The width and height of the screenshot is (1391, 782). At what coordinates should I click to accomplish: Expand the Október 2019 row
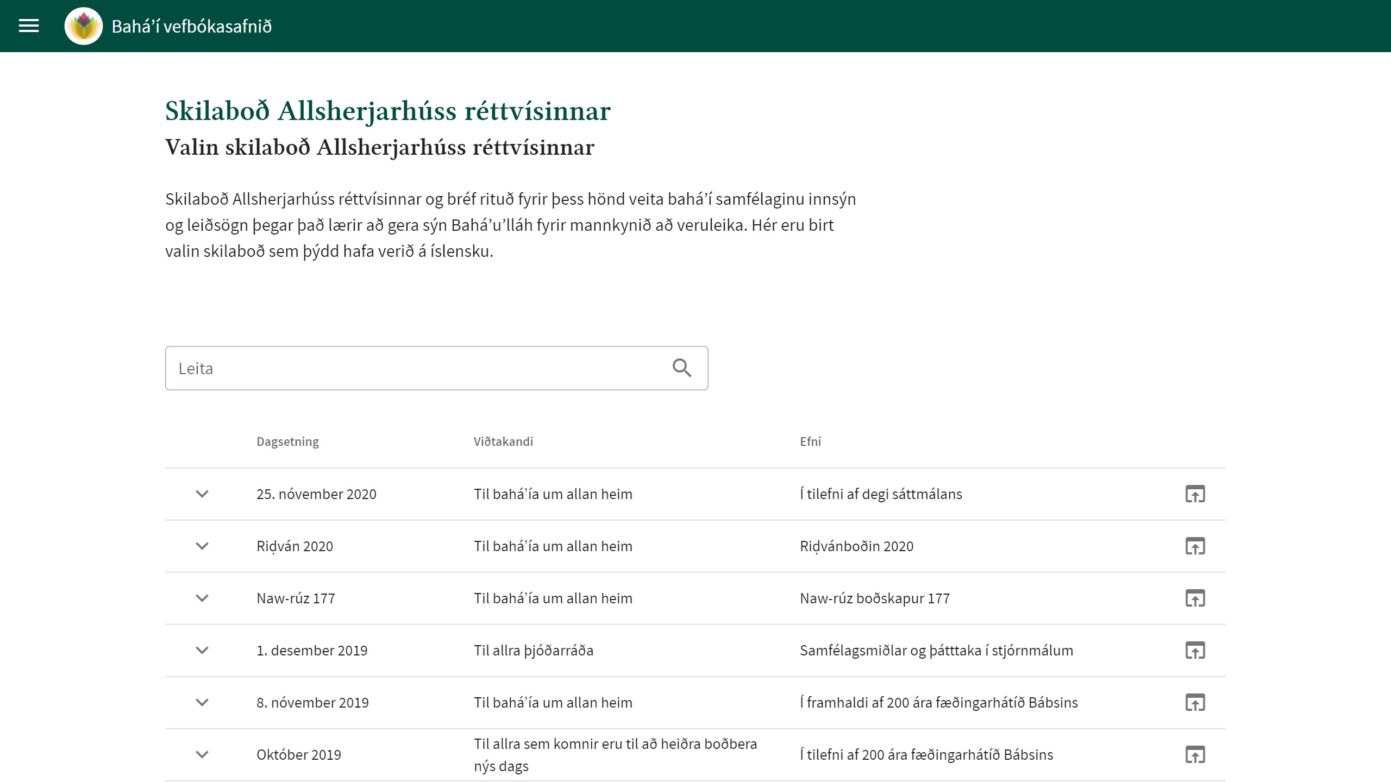tap(202, 755)
